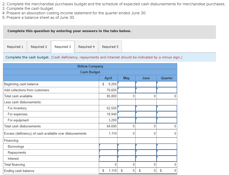Select the Required 4 tab
This screenshot has height=175, width=229.
(x=86, y=47)
